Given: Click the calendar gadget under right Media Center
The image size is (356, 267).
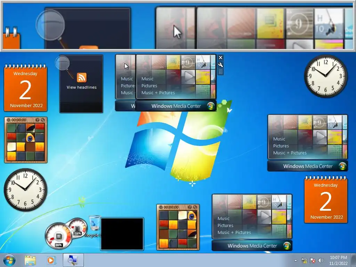Looking at the screenshot, I should [326, 199].
